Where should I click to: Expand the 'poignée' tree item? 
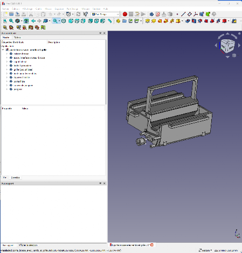[x=7, y=89]
